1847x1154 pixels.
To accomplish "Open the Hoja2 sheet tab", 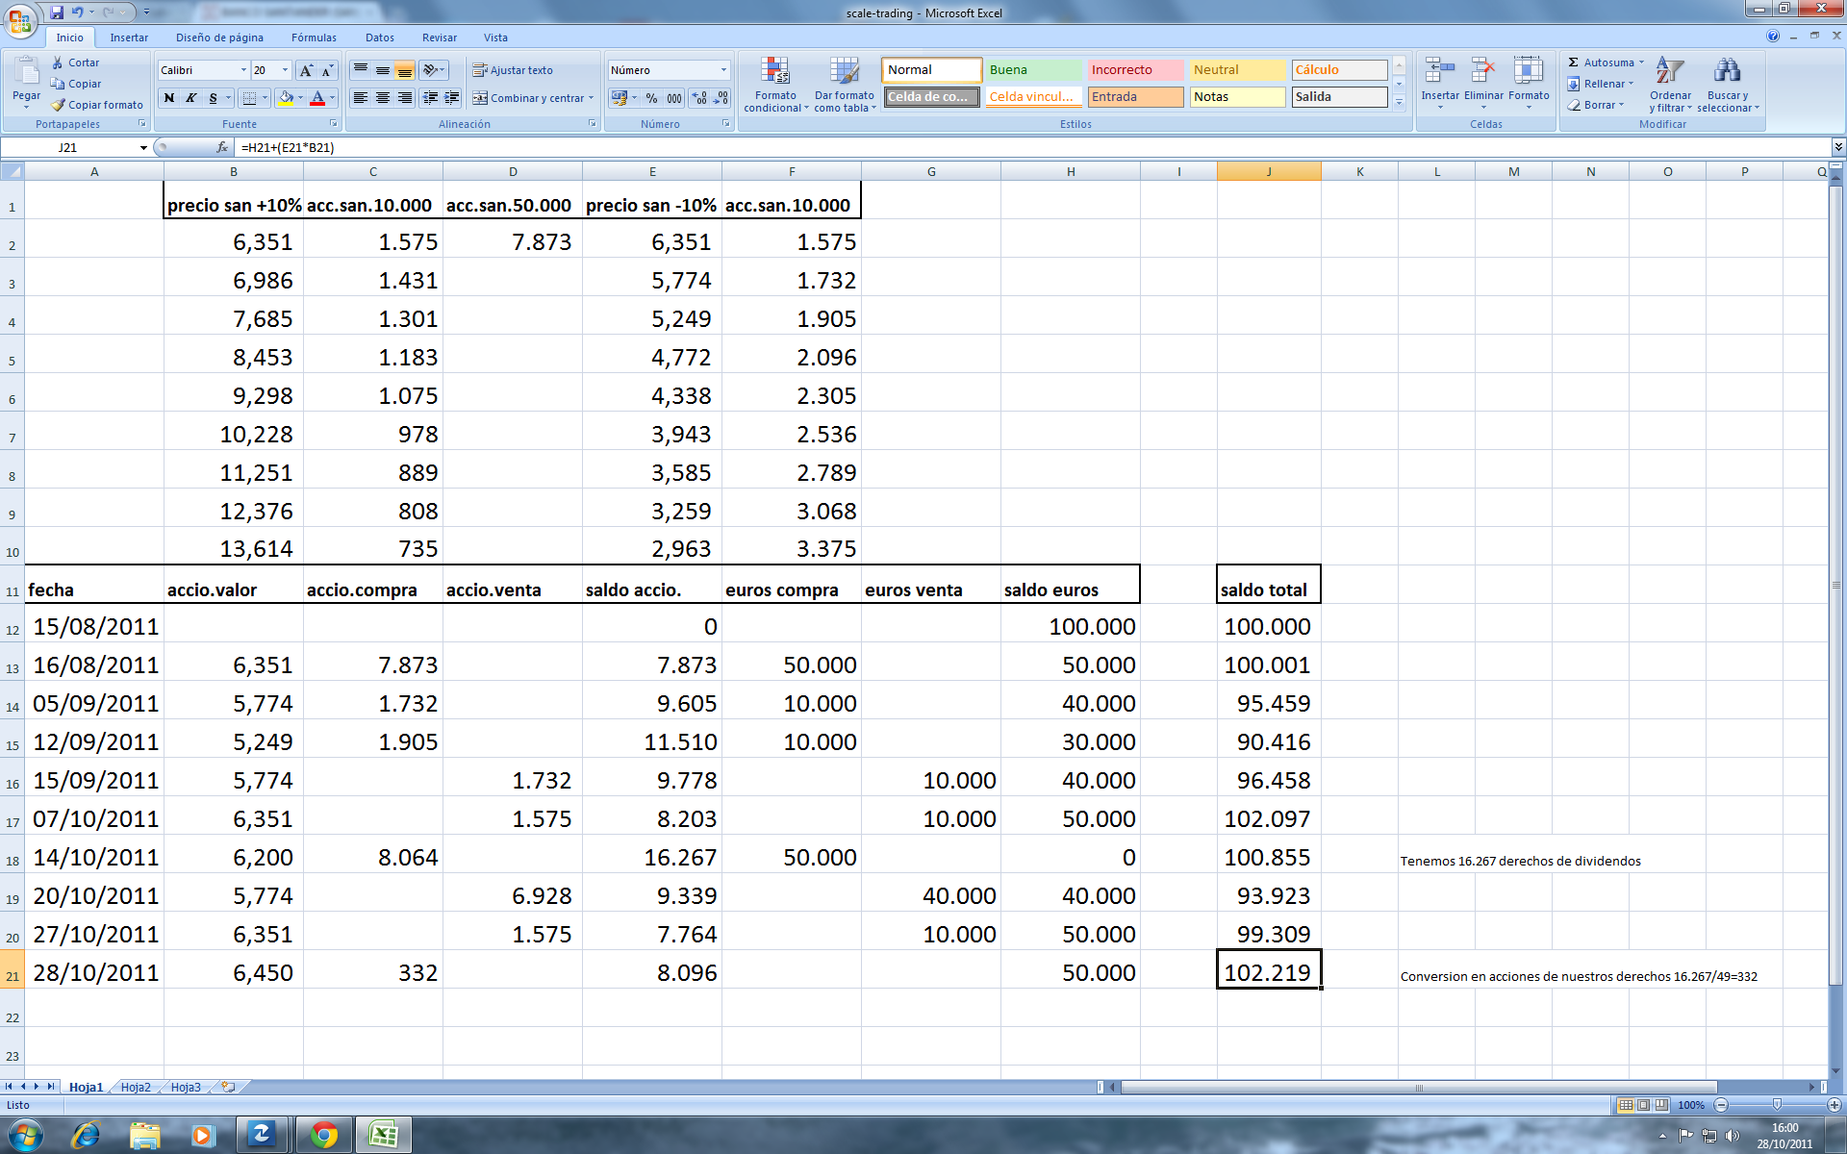I will point(136,1087).
